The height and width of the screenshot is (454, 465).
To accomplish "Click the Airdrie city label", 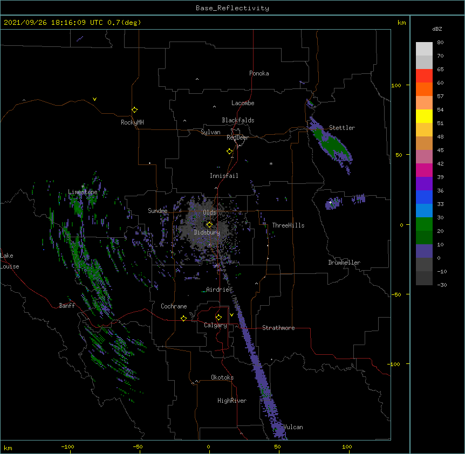I will 217,290.
